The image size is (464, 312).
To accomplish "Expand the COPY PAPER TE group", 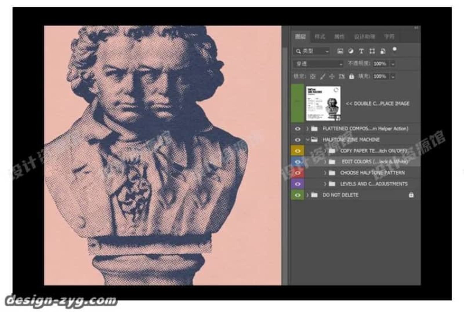I will click(x=325, y=151).
